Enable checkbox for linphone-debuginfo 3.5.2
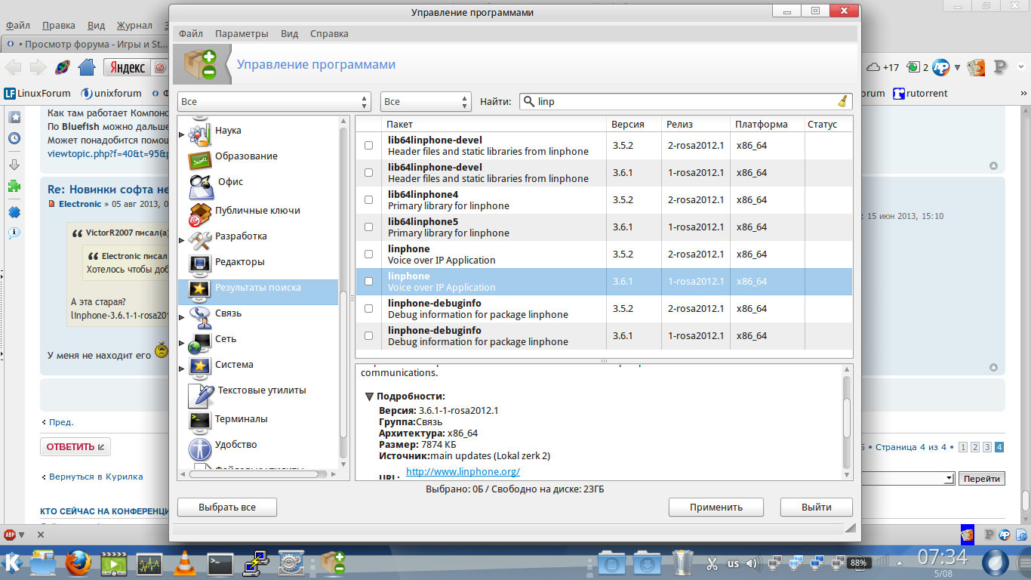1031x580 pixels. point(368,309)
